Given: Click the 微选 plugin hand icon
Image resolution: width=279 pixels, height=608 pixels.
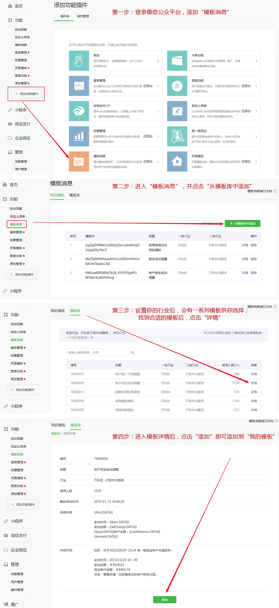Looking at the screenshot, I should tap(79, 61).
